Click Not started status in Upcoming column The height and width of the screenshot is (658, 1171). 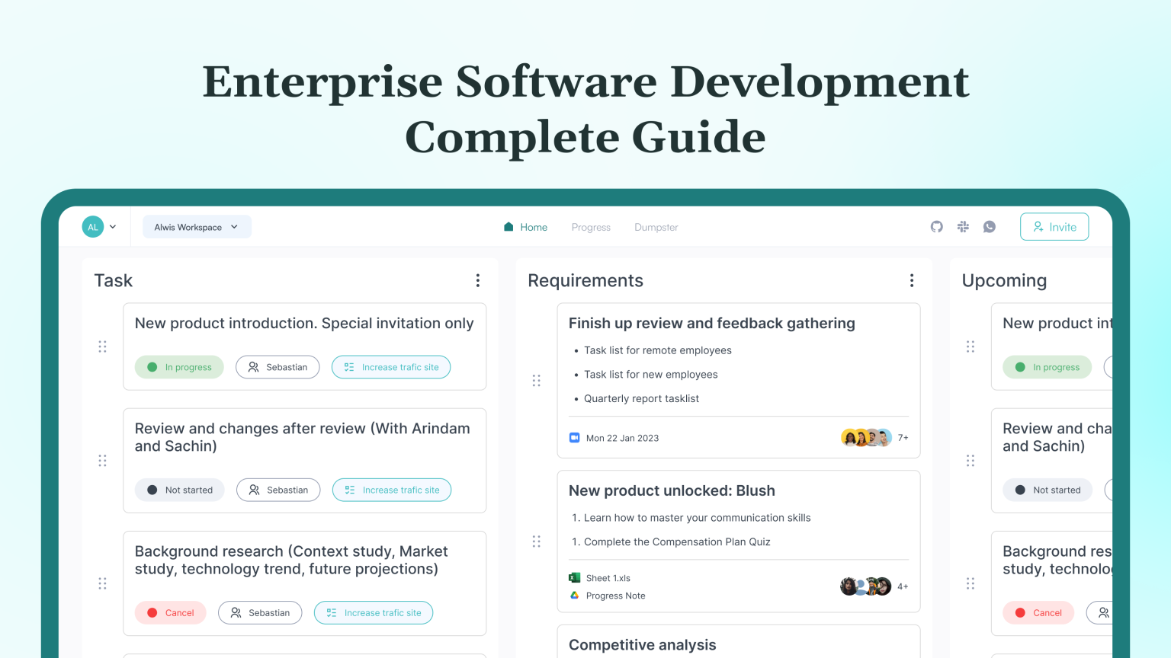1047,490
